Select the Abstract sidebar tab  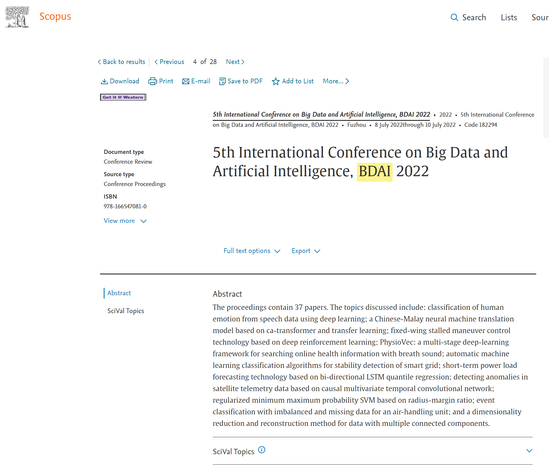point(119,293)
